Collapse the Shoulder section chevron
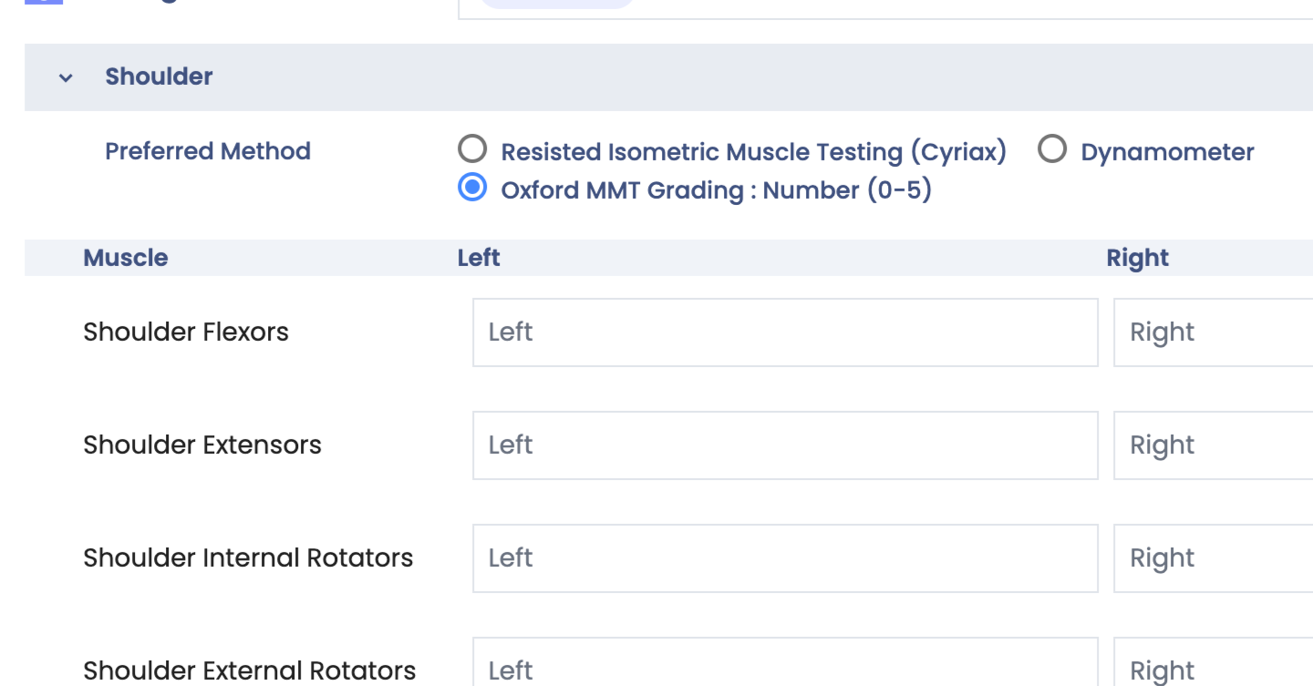Viewport: 1313px width, 686px height. coord(66,77)
